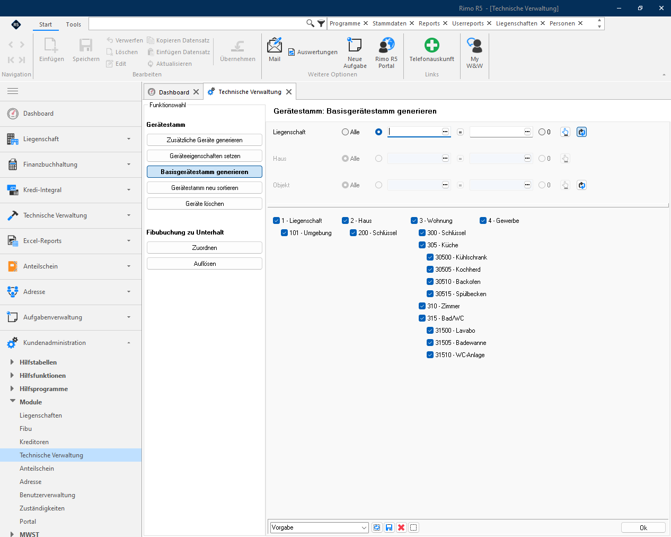This screenshot has height=537, width=671.
Task: Click the search magnifier icon
Action: tap(310, 23)
